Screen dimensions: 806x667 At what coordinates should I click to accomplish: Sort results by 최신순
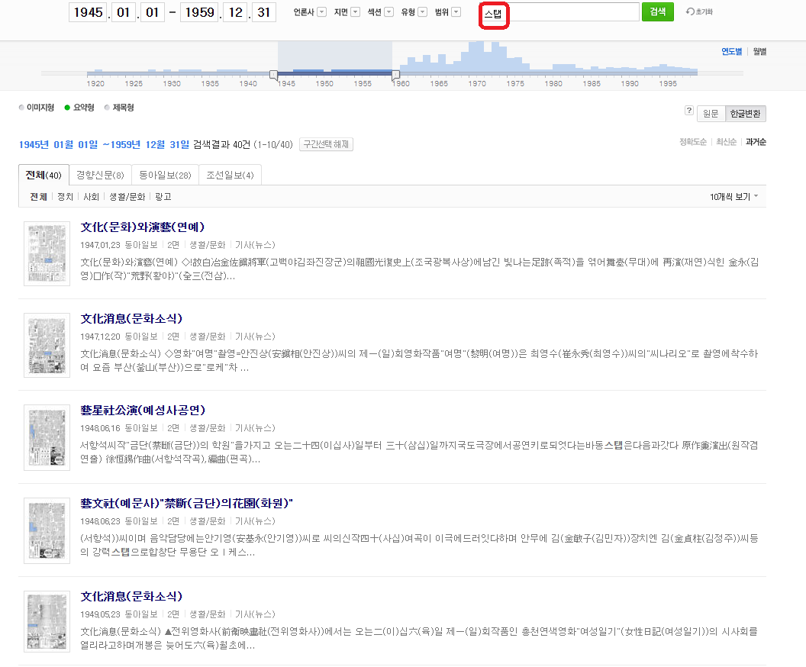pyautogui.click(x=727, y=142)
